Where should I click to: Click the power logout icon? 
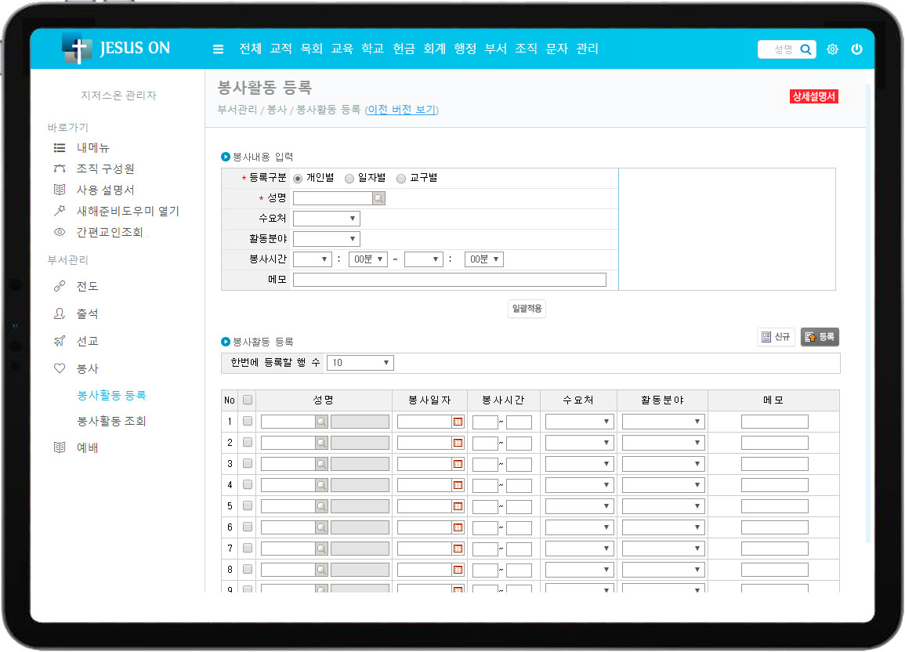click(856, 49)
